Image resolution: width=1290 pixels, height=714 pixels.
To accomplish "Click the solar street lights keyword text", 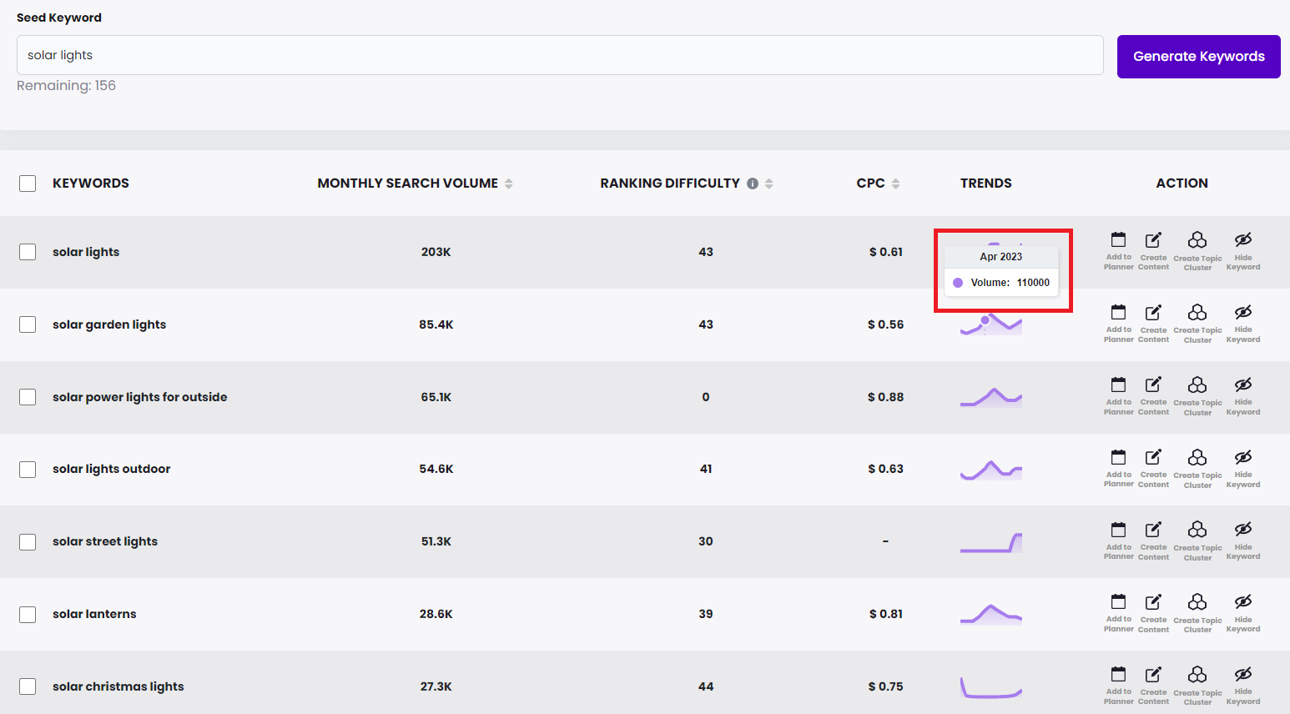I will tap(105, 541).
